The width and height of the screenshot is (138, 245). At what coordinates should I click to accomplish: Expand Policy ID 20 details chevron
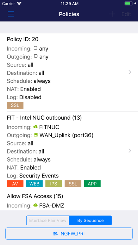pos(130,72)
